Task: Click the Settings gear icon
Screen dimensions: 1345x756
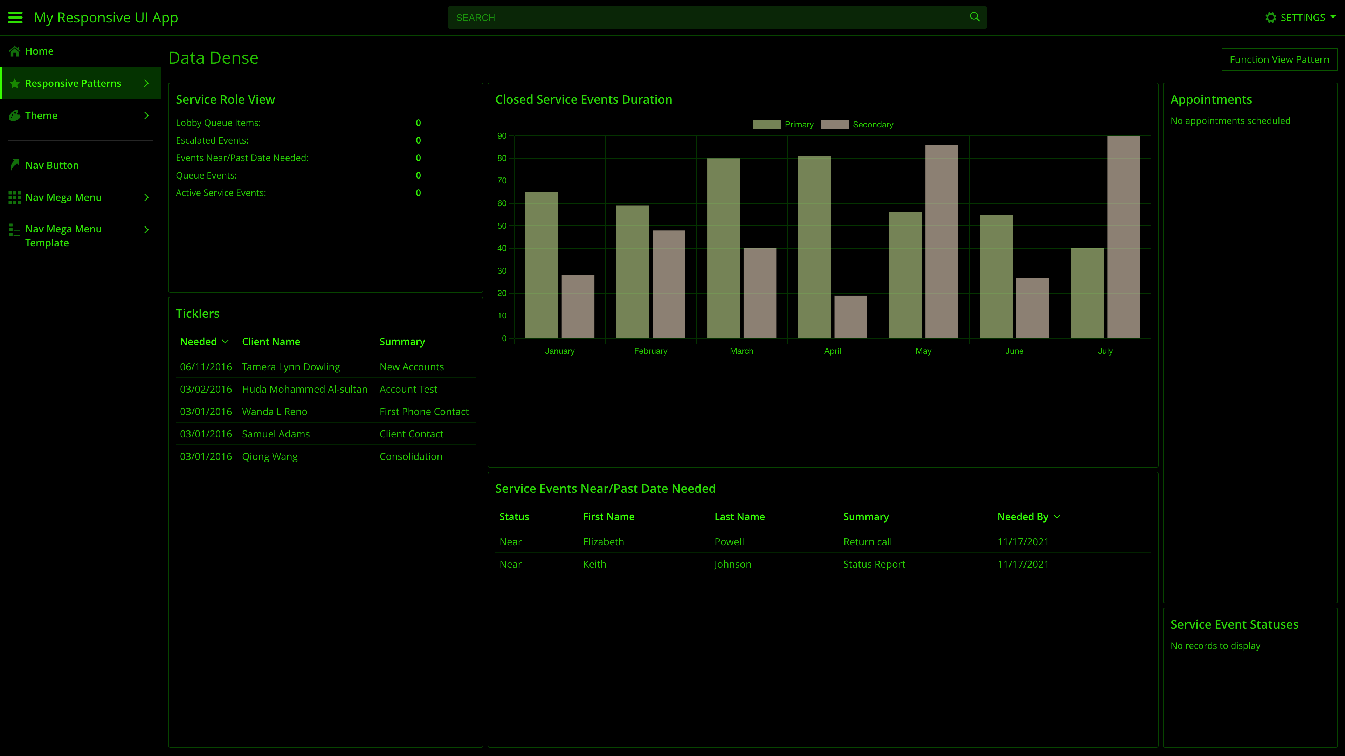Action: (1270, 18)
